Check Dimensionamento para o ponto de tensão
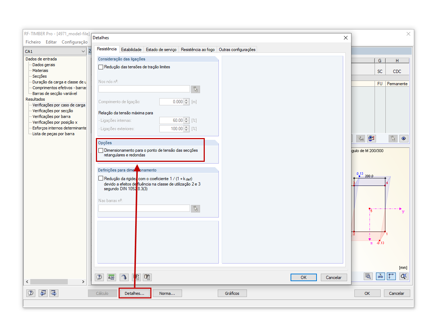 coord(101,150)
